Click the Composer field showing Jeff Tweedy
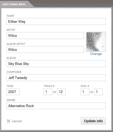 56,78
